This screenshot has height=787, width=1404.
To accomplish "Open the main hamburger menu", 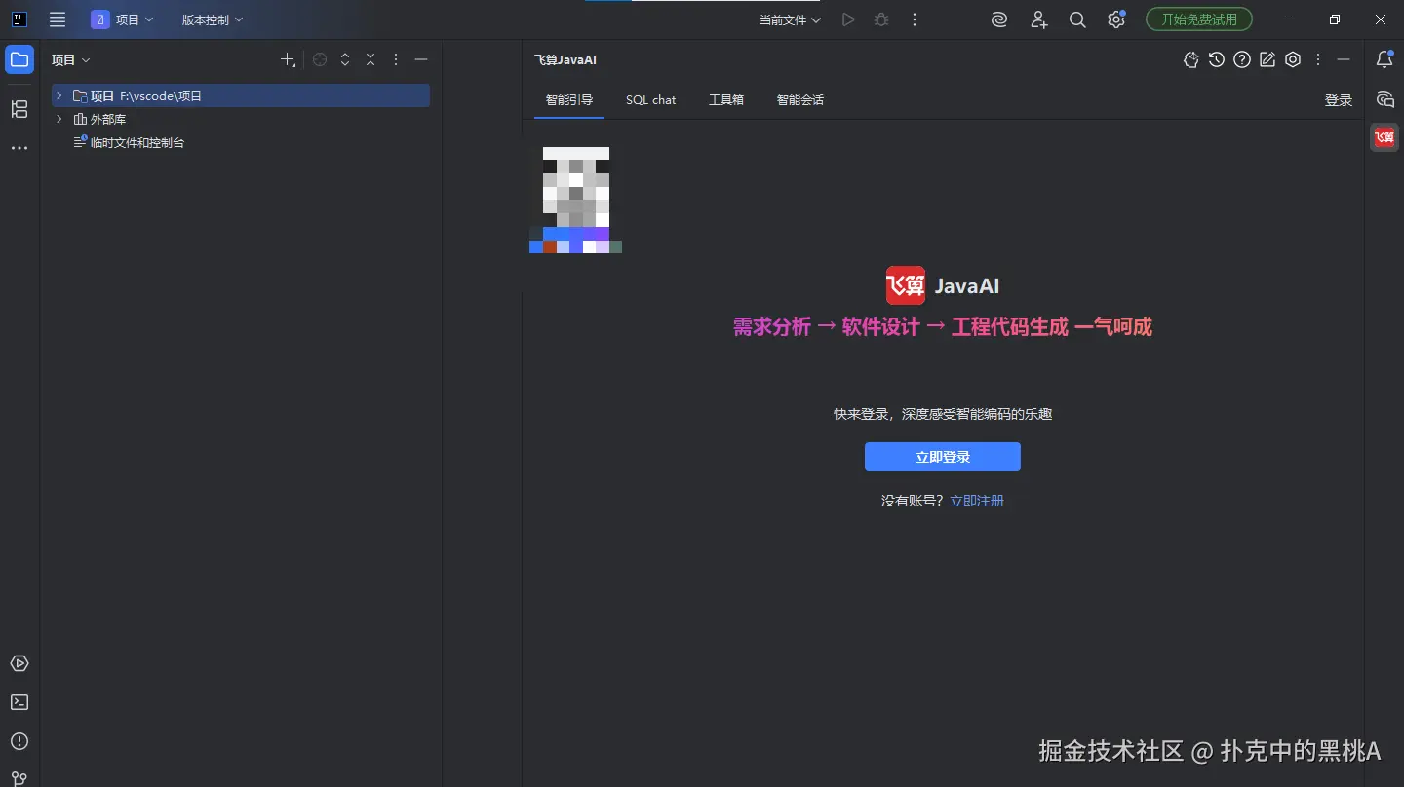I will pyautogui.click(x=58, y=19).
